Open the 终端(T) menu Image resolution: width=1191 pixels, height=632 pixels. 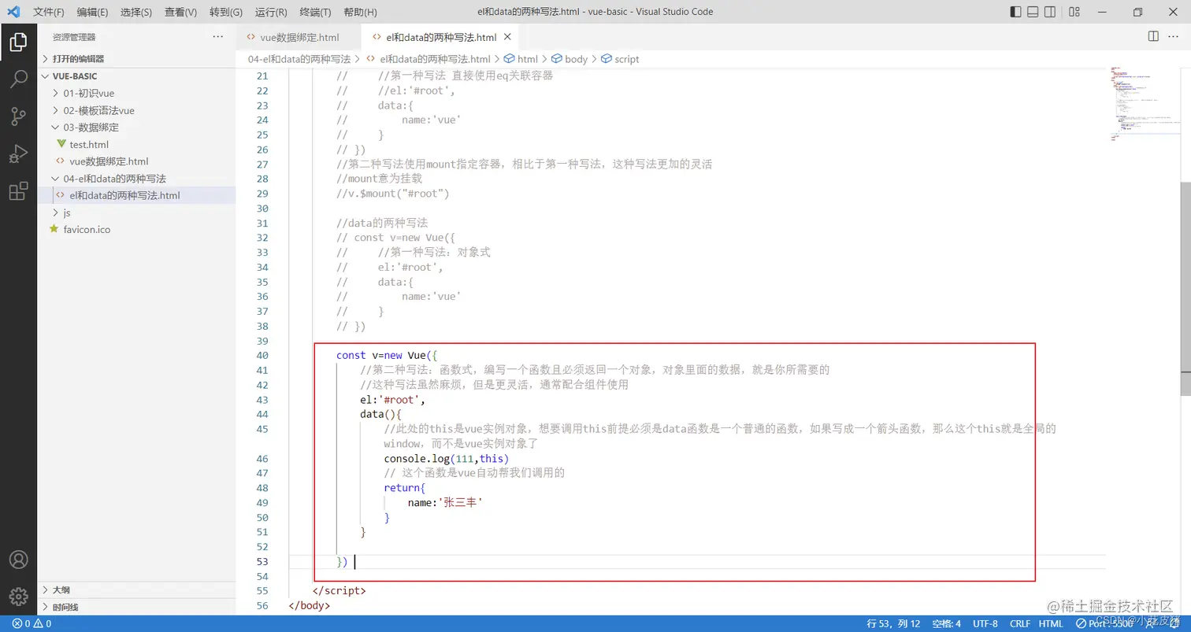316,12
